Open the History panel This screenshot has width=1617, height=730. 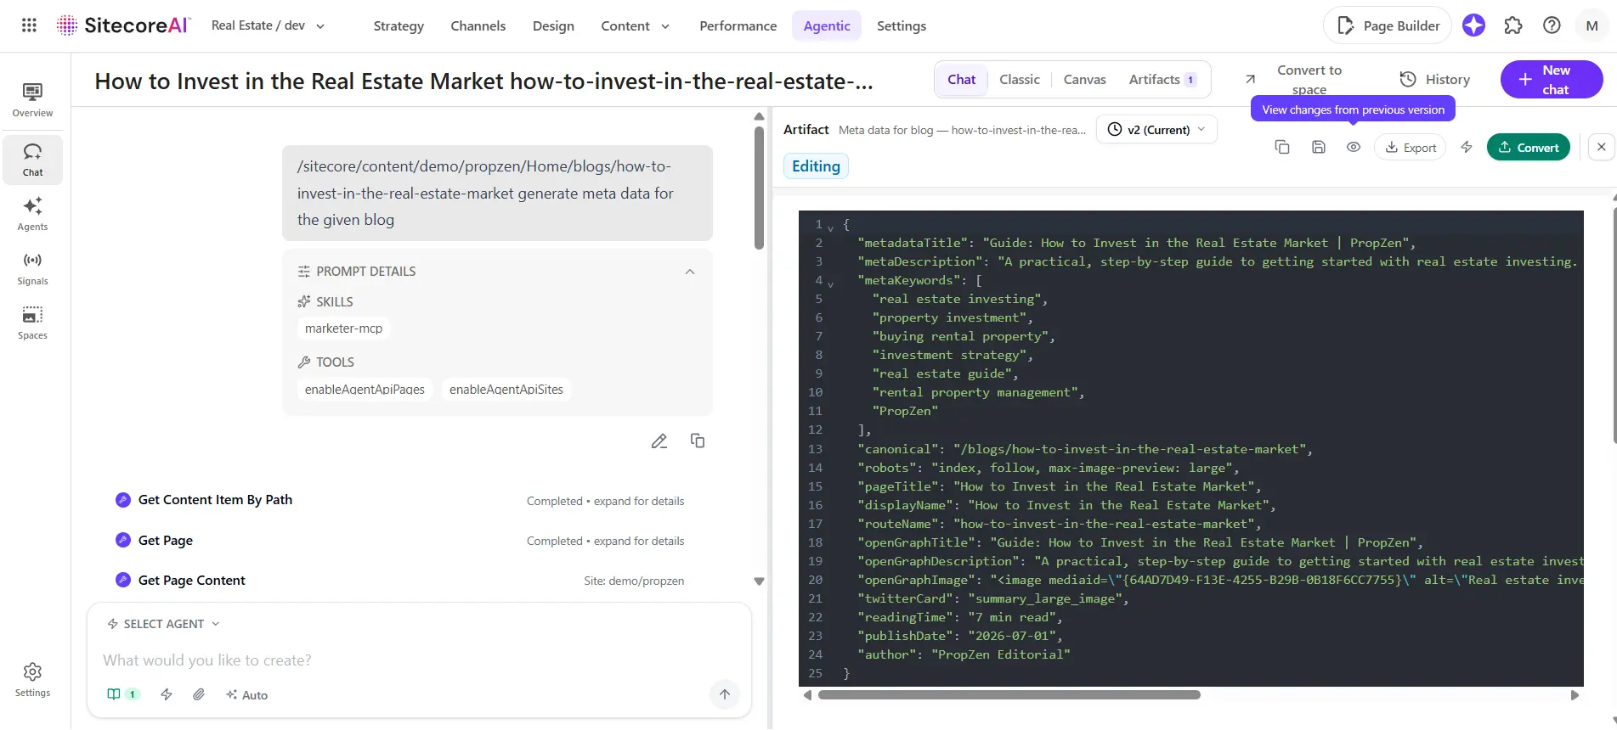coord(1434,79)
